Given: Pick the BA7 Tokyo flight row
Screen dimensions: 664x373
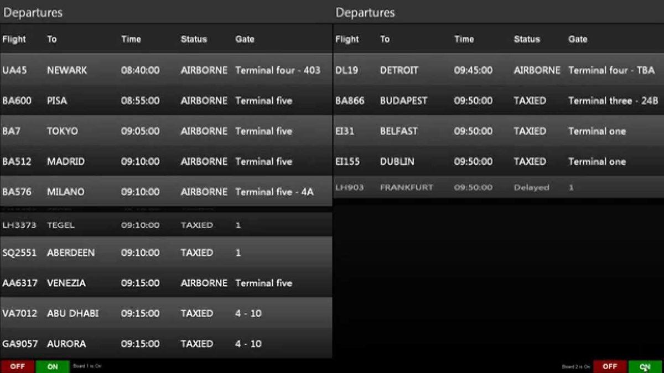Looking at the screenshot, I should pyautogui.click(x=166, y=131).
